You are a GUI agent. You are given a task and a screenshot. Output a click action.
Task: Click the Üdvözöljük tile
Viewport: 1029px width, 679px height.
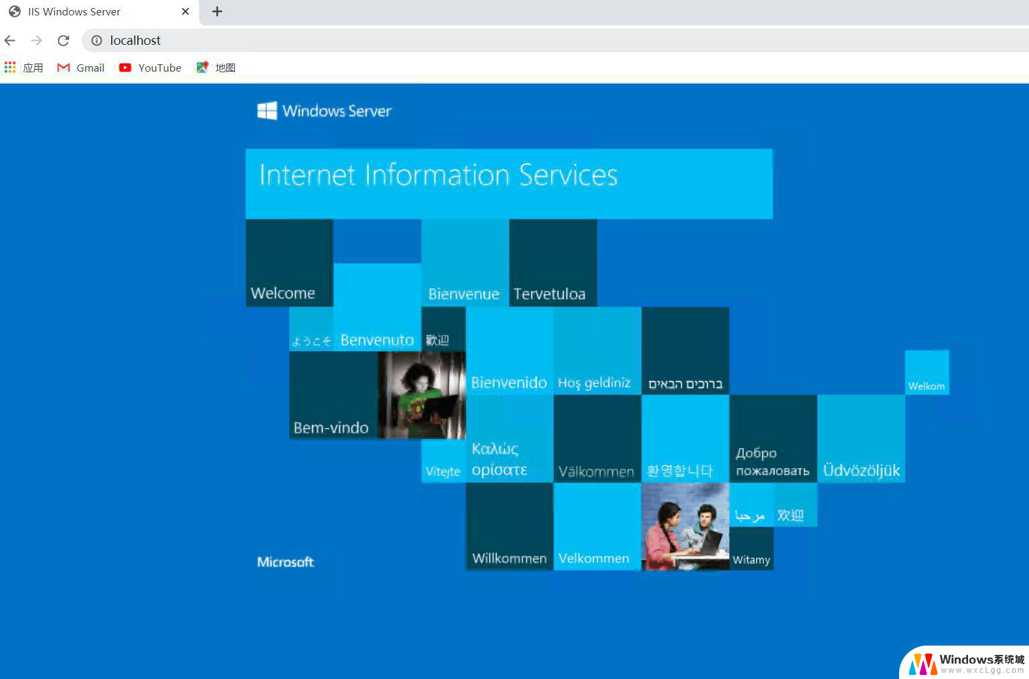click(861, 438)
